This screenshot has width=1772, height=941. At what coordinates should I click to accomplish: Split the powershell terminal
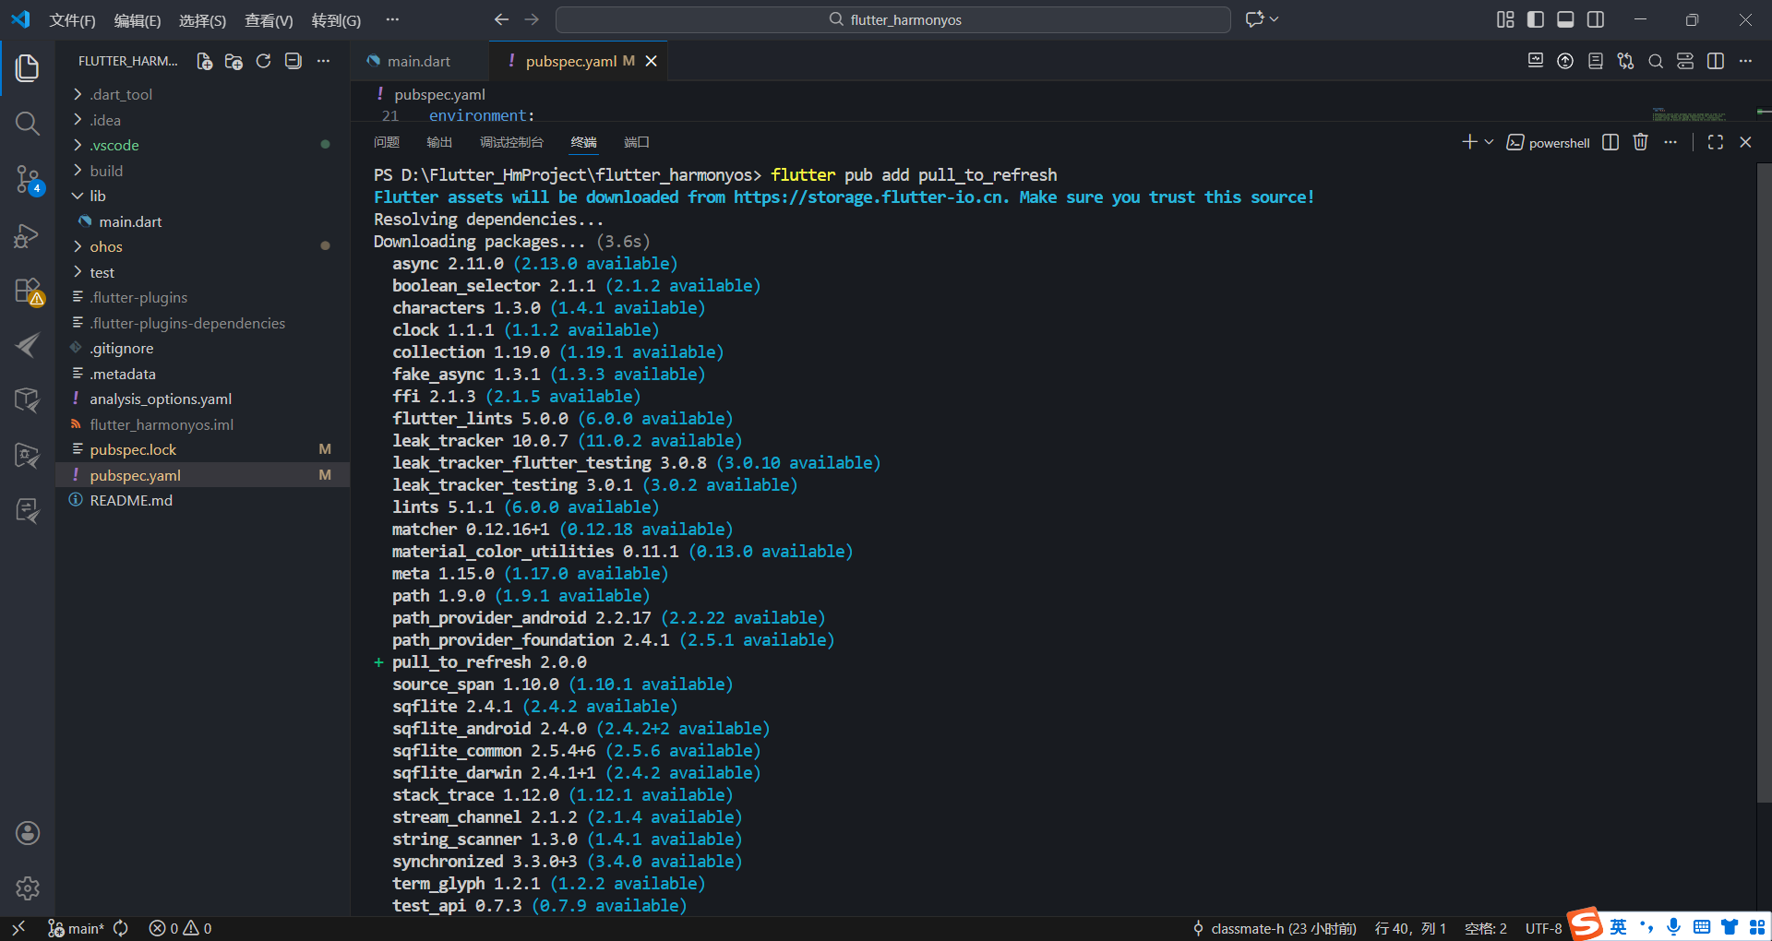pyautogui.click(x=1610, y=142)
